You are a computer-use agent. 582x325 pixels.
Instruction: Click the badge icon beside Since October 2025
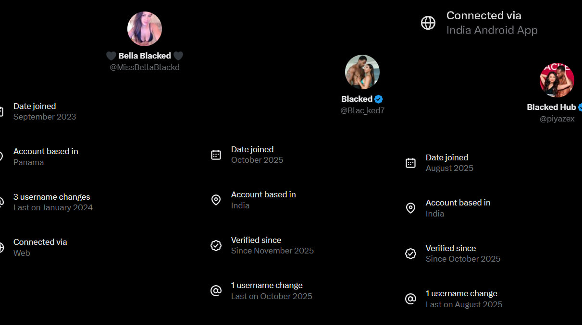pos(410,253)
